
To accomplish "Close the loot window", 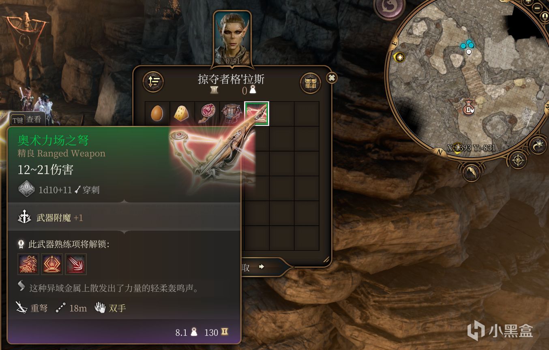I will 332,78.
